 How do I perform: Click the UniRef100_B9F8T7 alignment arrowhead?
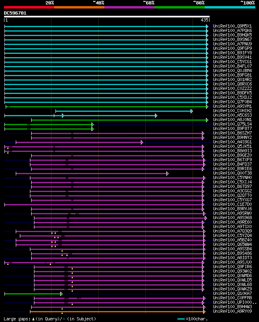[93, 129]
